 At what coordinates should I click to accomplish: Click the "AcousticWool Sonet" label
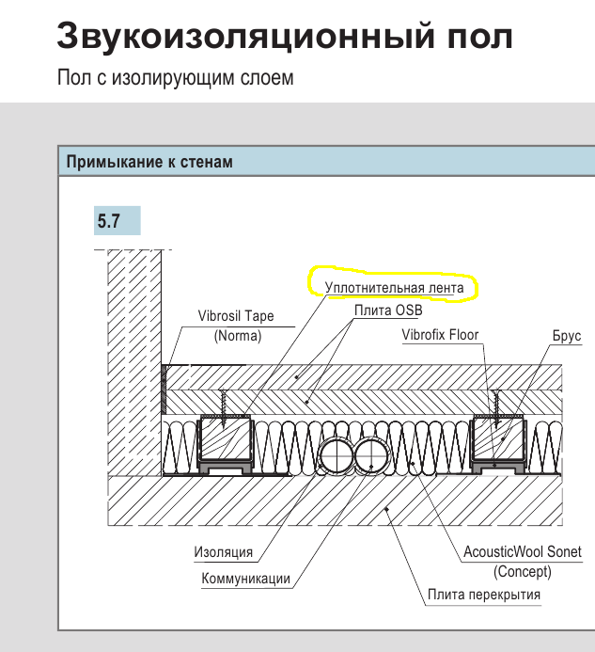click(523, 552)
